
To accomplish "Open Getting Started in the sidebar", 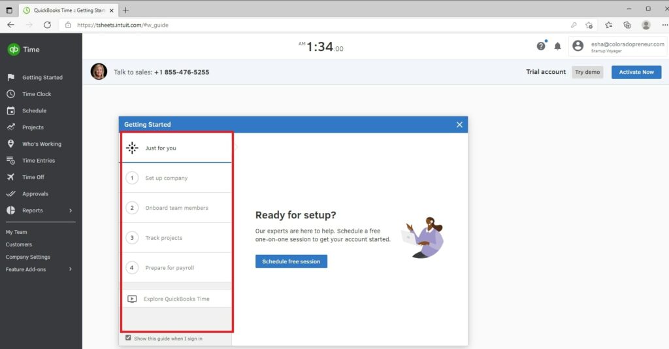I will click(x=41, y=77).
